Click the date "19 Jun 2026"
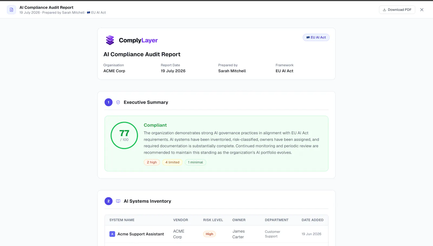 [311, 234]
